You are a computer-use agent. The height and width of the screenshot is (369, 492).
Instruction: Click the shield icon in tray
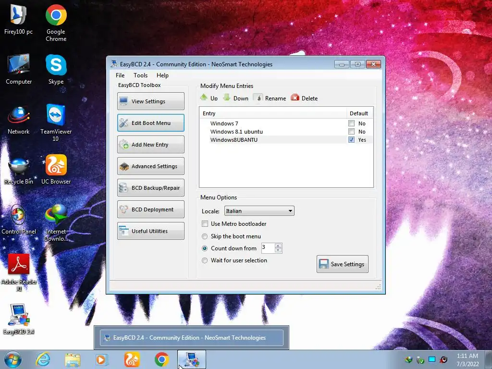[420, 360]
